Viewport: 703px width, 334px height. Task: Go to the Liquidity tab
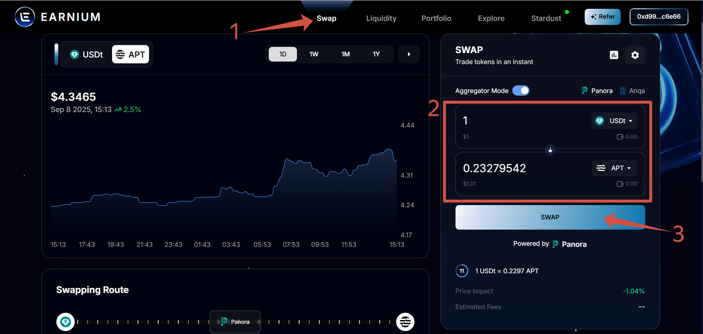(381, 18)
